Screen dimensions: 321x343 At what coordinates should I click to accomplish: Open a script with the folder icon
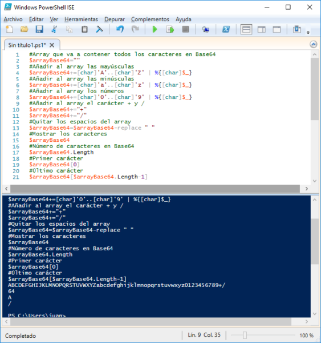point(24,29)
